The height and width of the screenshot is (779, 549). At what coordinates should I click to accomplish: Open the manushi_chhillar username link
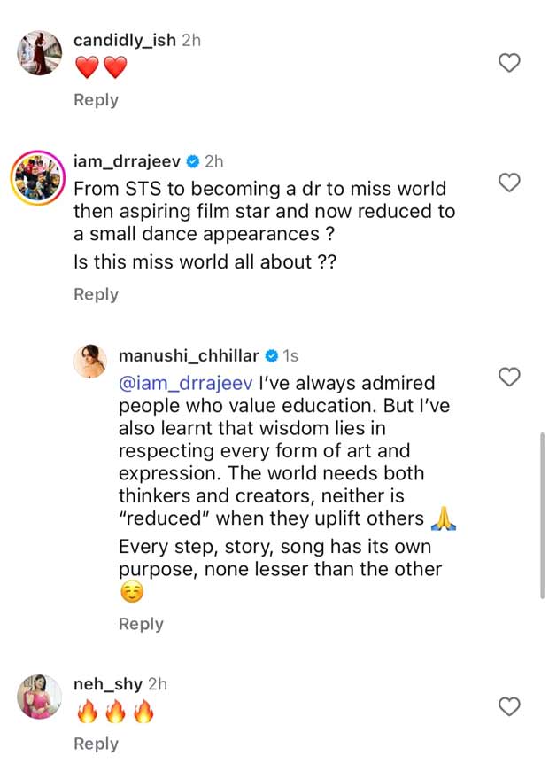pyautogui.click(x=189, y=356)
